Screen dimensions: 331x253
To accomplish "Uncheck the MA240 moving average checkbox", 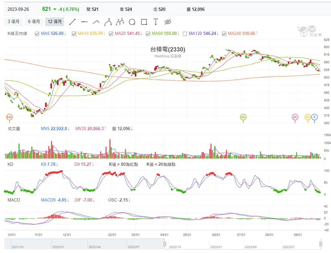I will (224, 34).
